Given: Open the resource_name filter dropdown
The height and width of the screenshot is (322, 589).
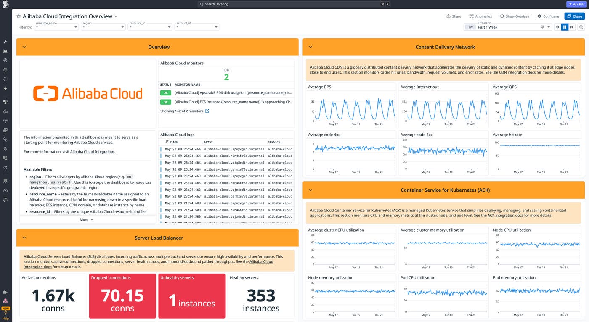Looking at the screenshot, I should [x=56, y=27].
